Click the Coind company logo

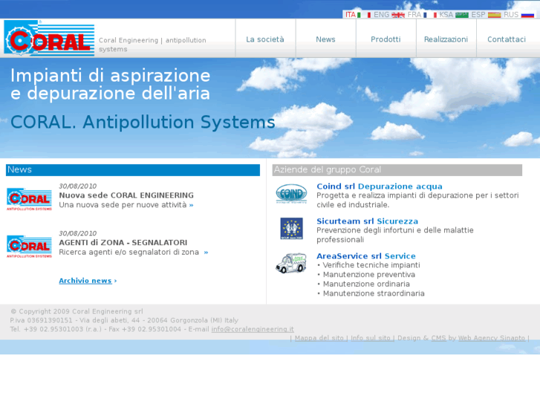pos(291,194)
